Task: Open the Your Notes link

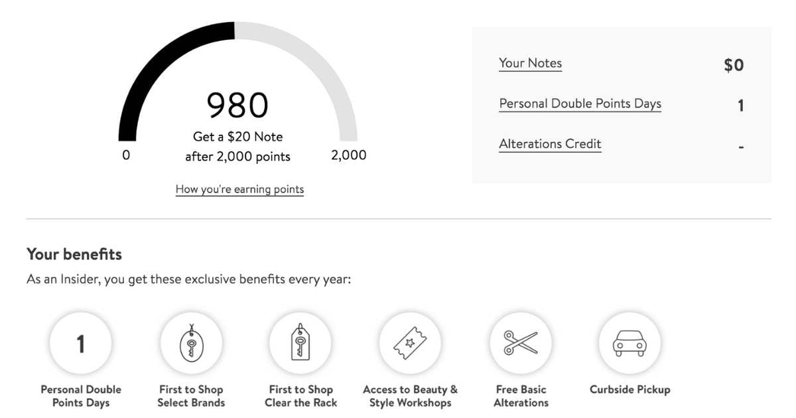Action: click(531, 64)
